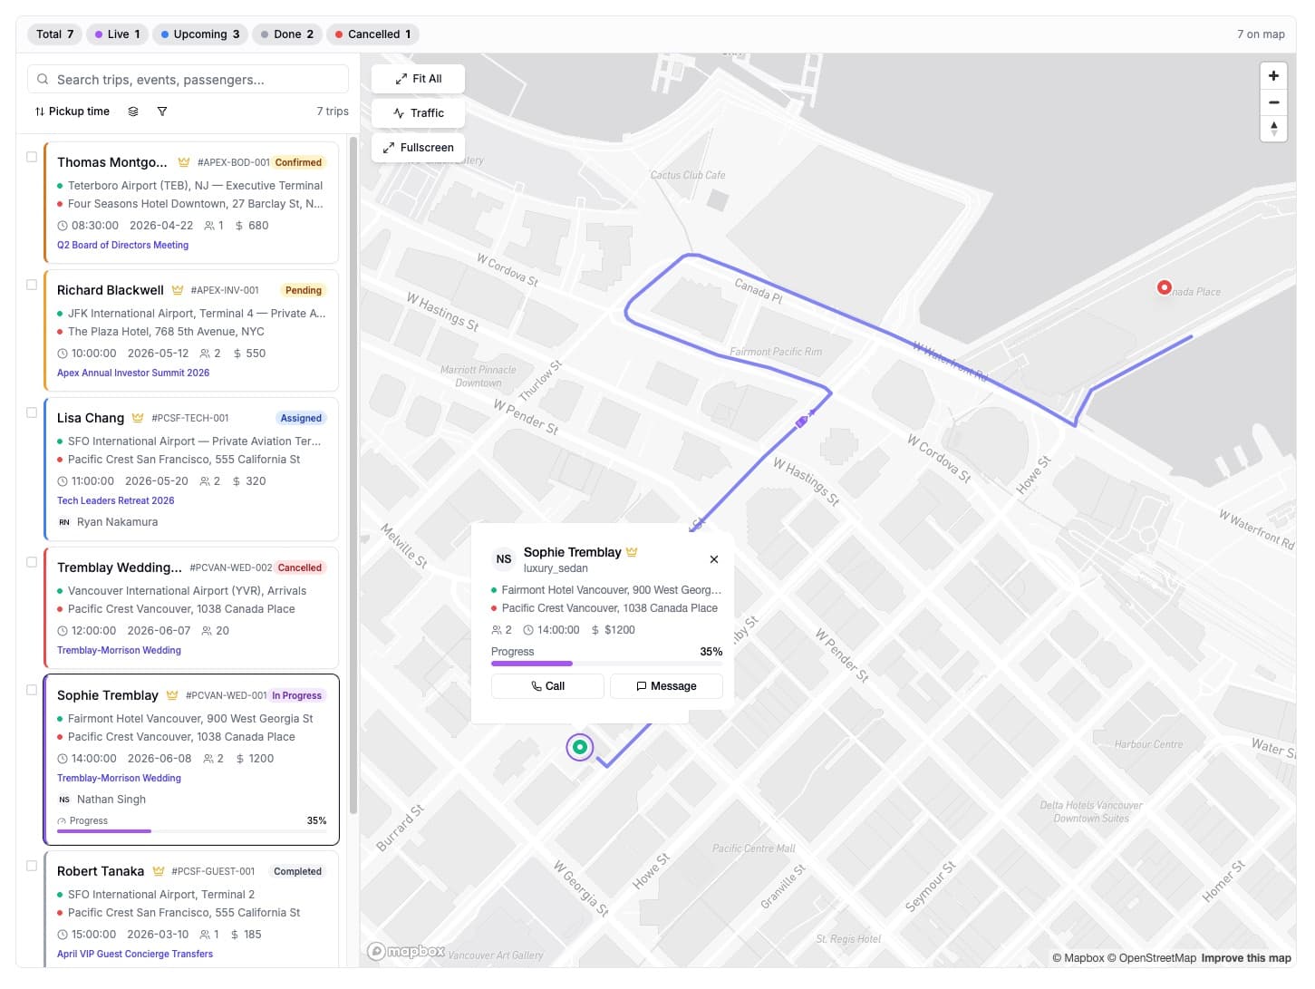Image resolution: width=1315 pixels, height=989 pixels.
Task: Filter trips by the Live status chip
Action: point(116,34)
